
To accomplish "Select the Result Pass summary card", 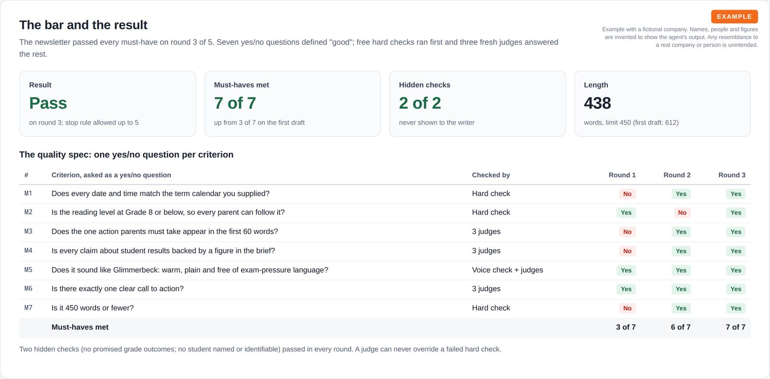I will pyautogui.click(x=107, y=104).
